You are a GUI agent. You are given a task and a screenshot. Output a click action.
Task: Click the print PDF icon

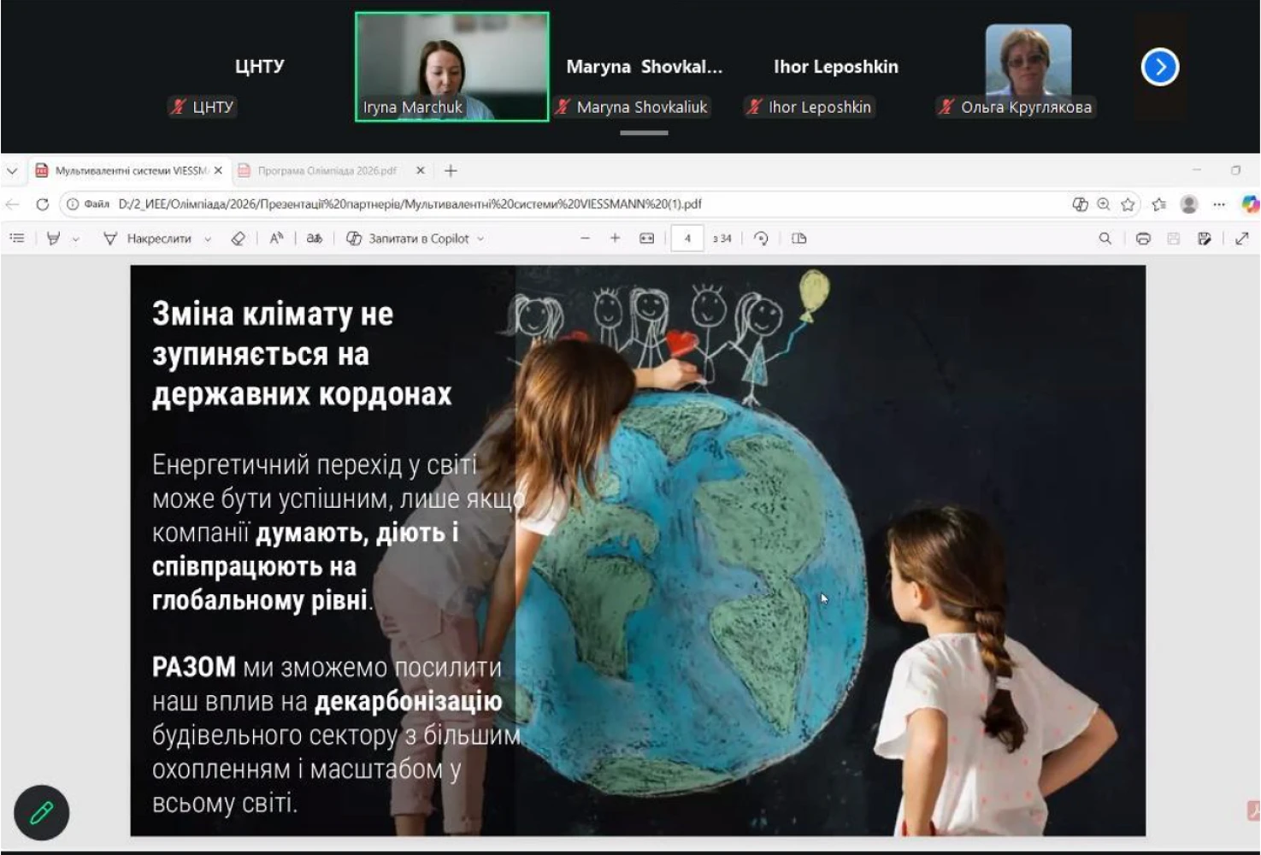1143,239
